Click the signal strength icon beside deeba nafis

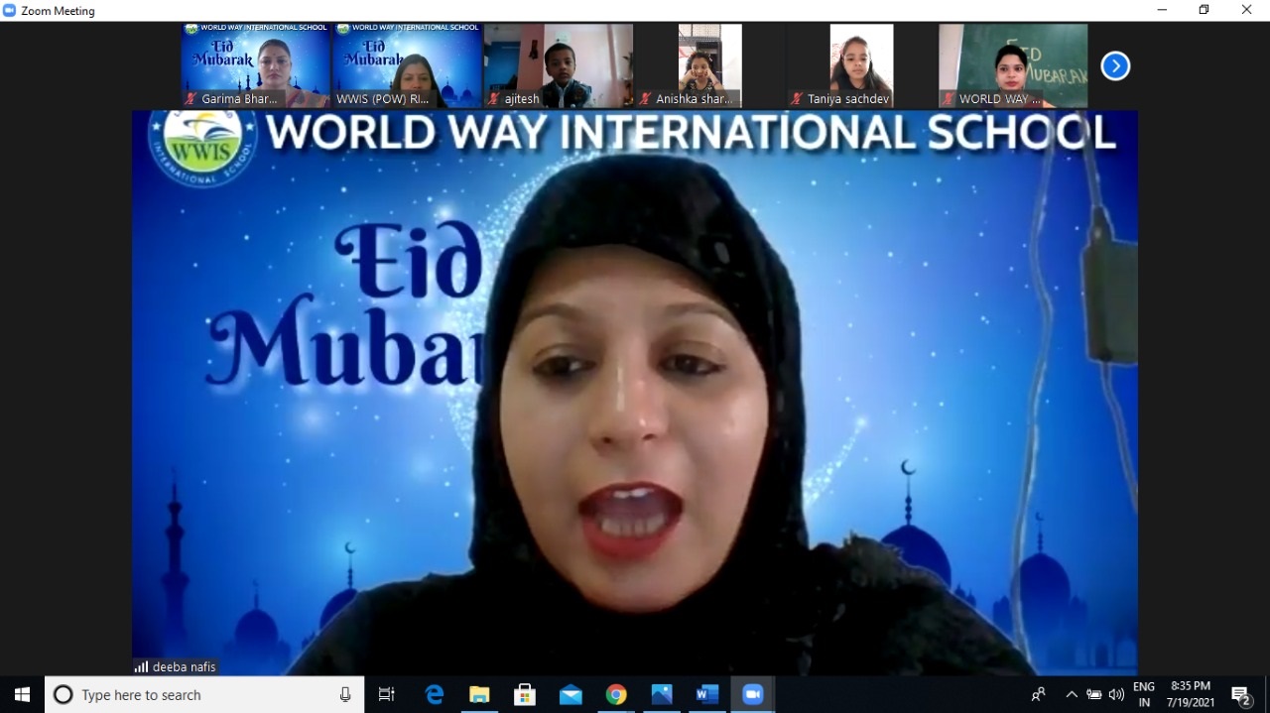(141, 667)
